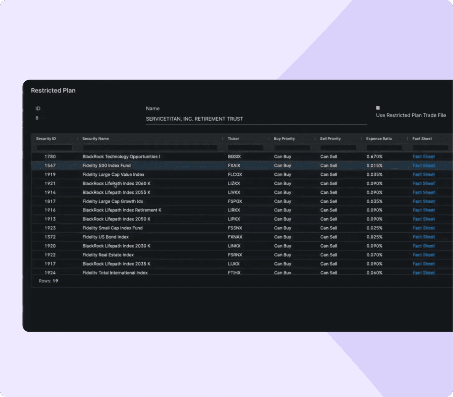Open Fact Sheet for Fidelity US Bond Index
Image resolution: width=453 pixels, height=397 pixels.
[424, 237]
